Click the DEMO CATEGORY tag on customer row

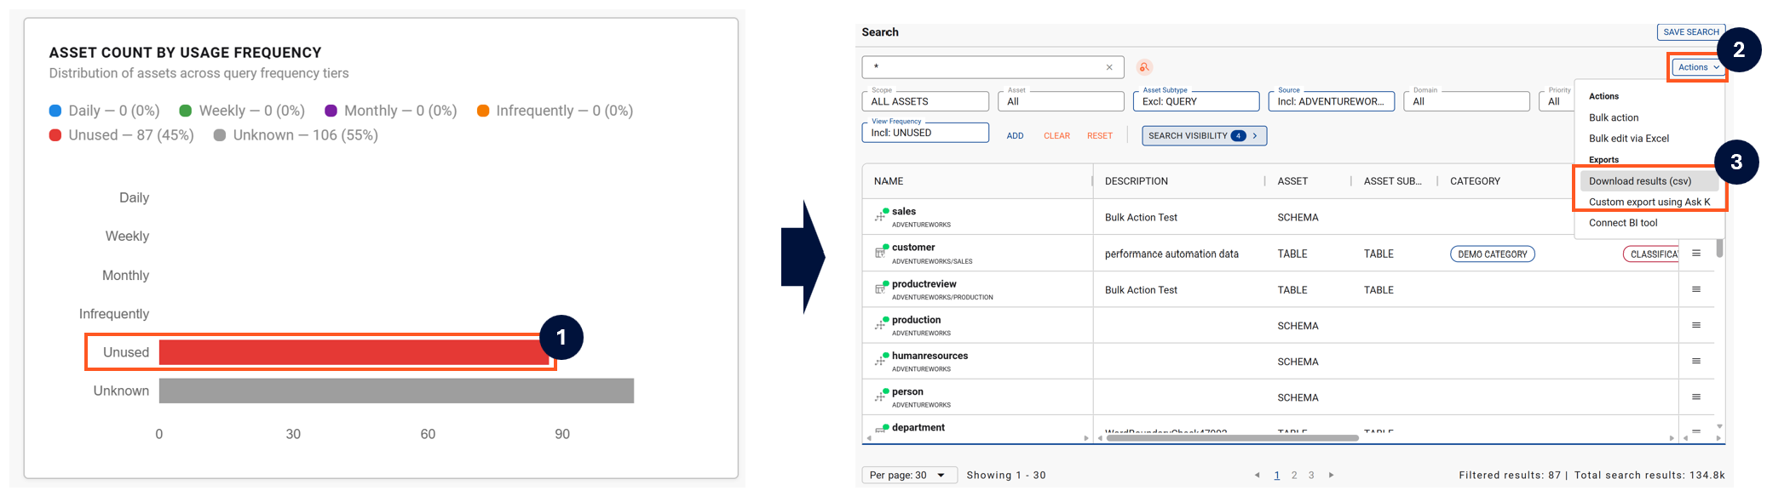tap(1493, 254)
